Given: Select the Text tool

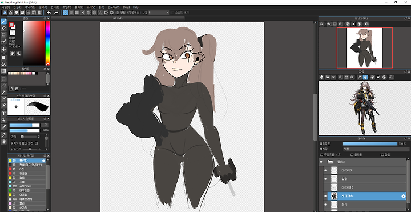Looking at the screenshot, I should (3, 113).
